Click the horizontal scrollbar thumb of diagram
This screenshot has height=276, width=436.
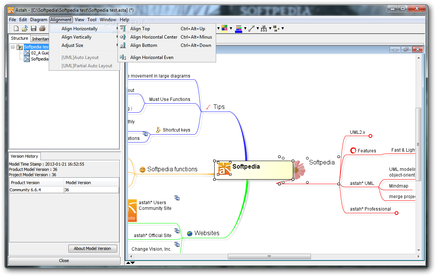click(269, 256)
